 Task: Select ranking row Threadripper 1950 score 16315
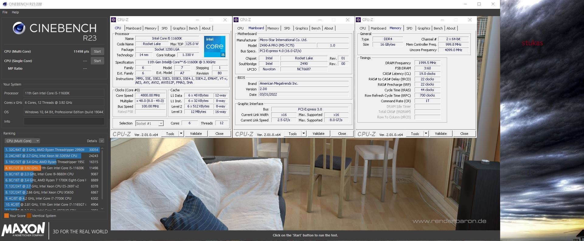[52, 162]
